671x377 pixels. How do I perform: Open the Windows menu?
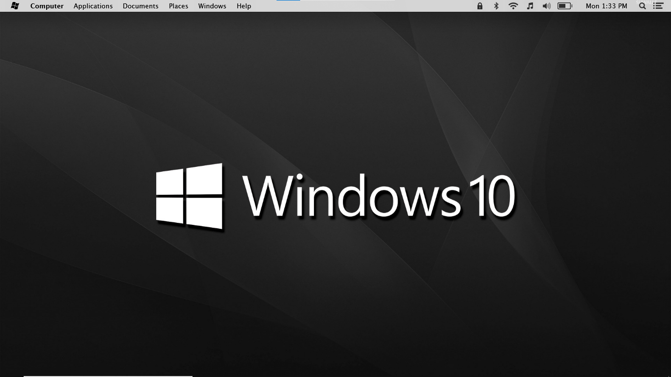pyautogui.click(x=212, y=6)
